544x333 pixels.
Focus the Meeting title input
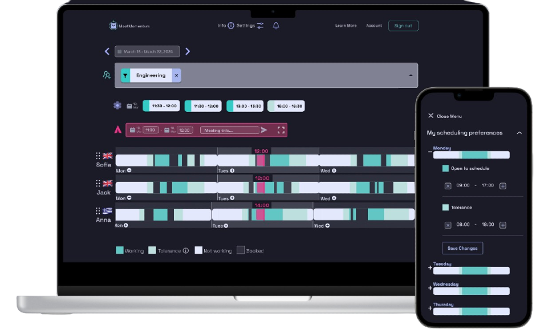tap(230, 131)
